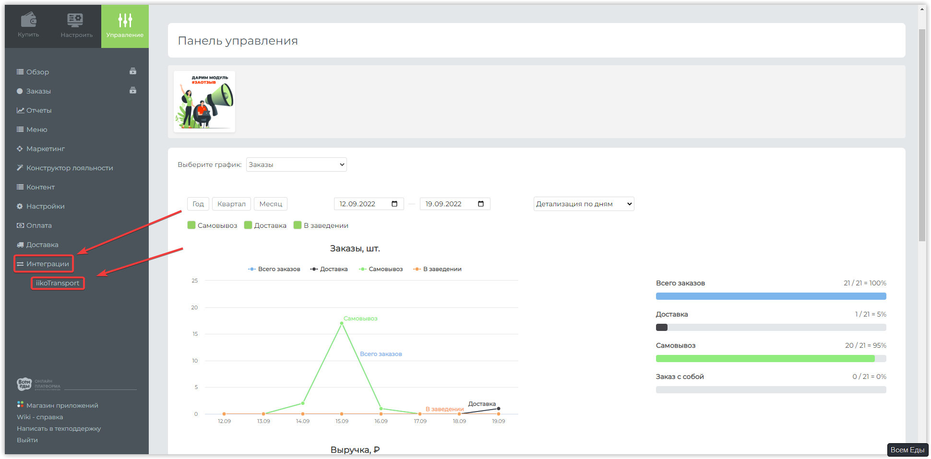Click the printer icon next to Обзор
Image resolution: width=931 pixels, height=459 pixels.
pos(133,71)
